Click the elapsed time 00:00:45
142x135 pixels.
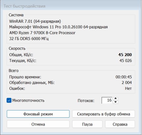click(124, 77)
